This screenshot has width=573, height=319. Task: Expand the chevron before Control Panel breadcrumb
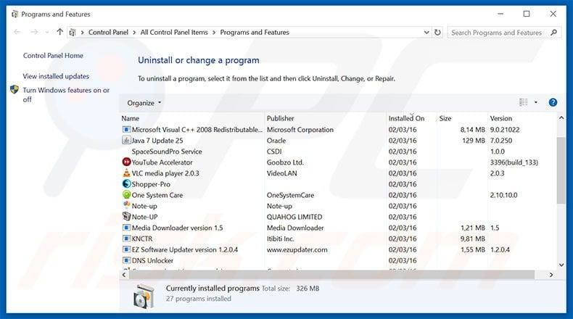click(82, 32)
